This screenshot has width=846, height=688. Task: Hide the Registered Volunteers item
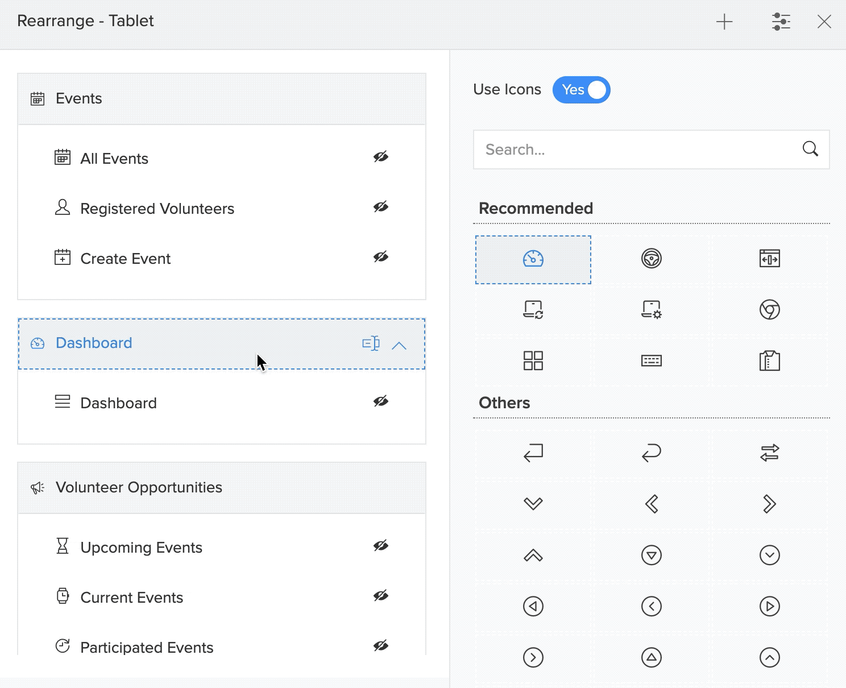(380, 207)
